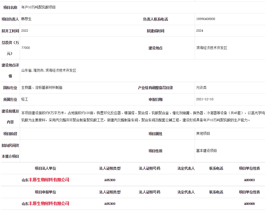This screenshot has width=265, height=210.
Task: Click 项目单位性质 header in applicant table
Action: (249, 192)
